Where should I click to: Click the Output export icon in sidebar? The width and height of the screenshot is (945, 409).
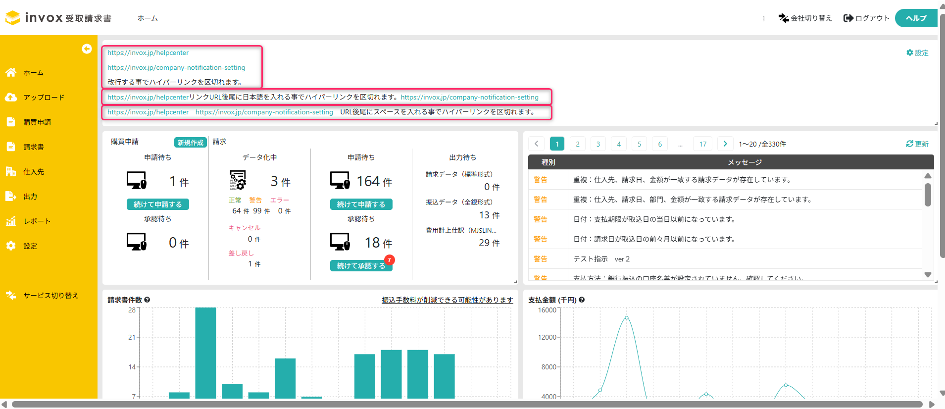11,197
